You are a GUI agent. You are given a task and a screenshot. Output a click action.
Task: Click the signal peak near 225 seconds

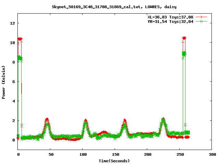(x=163, y=120)
